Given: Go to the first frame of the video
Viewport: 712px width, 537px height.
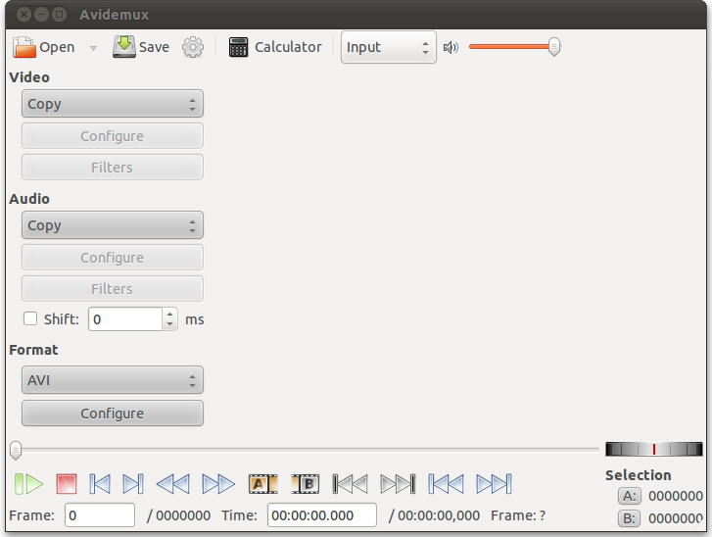Looking at the screenshot, I should tap(446, 484).
